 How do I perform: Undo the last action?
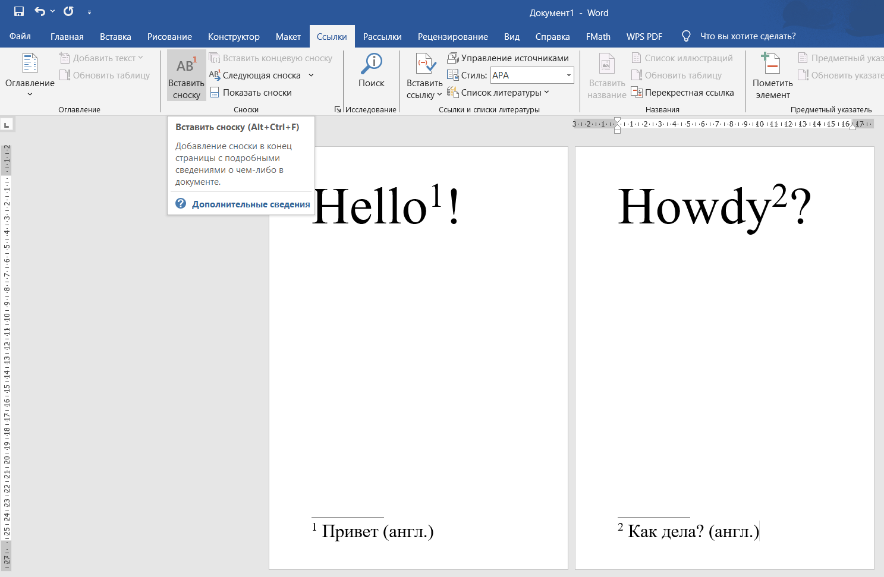click(39, 11)
